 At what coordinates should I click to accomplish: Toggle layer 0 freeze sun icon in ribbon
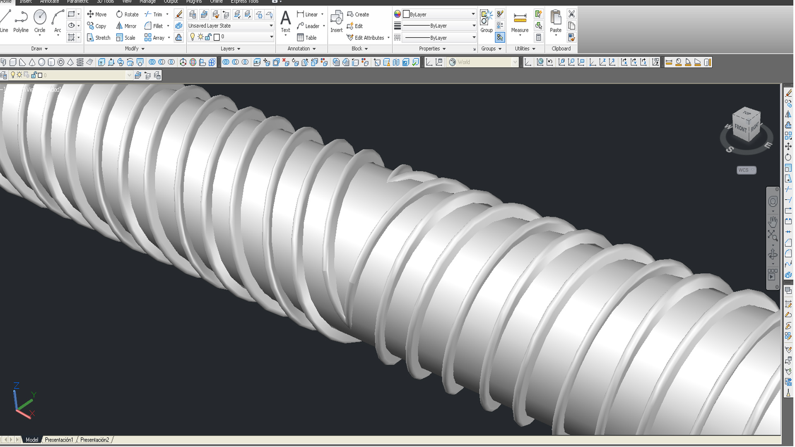(x=200, y=37)
